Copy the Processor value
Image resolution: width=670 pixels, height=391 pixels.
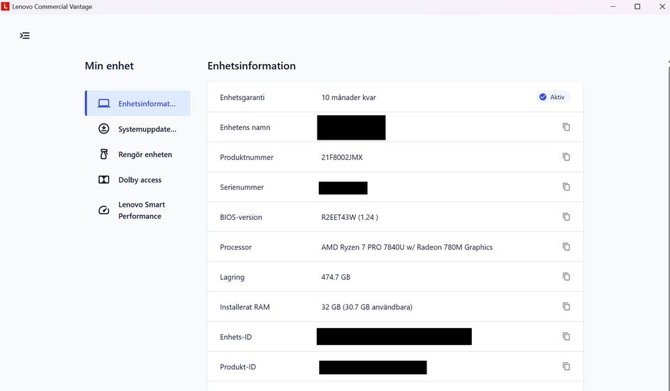566,246
